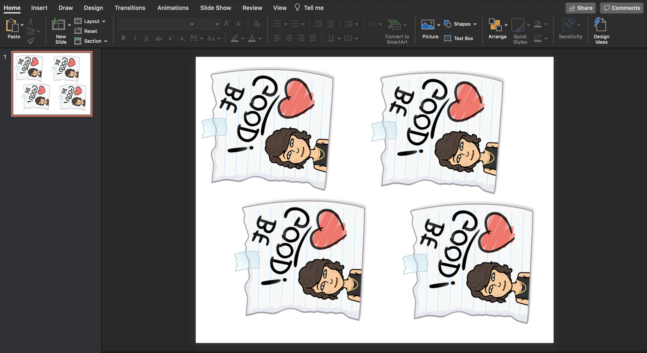Click the Share button
The height and width of the screenshot is (353, 647).
pyautogui.click(x=580, y=8)
